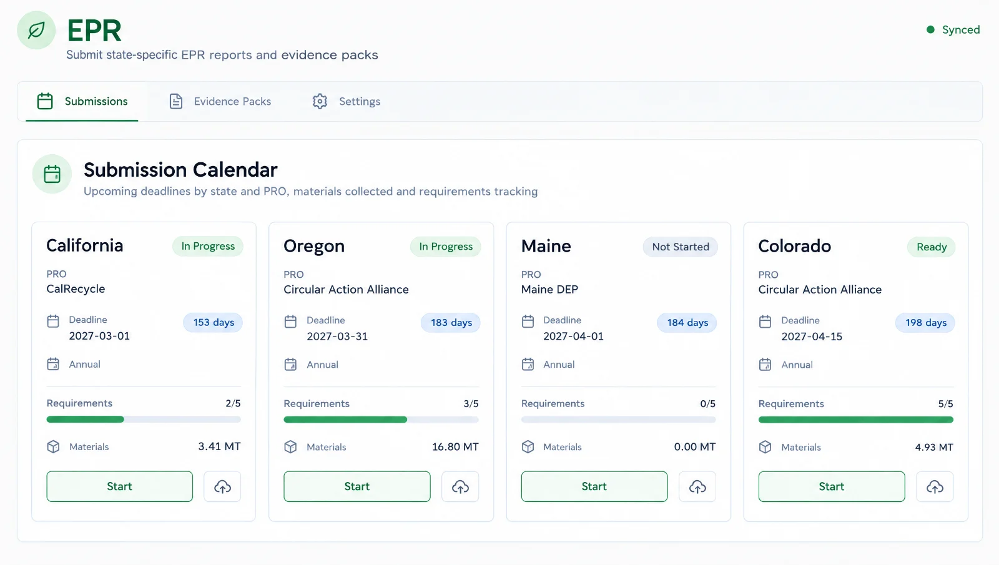Click the Oregon materials cube icon
999x565 pixels.
point(290,447)
